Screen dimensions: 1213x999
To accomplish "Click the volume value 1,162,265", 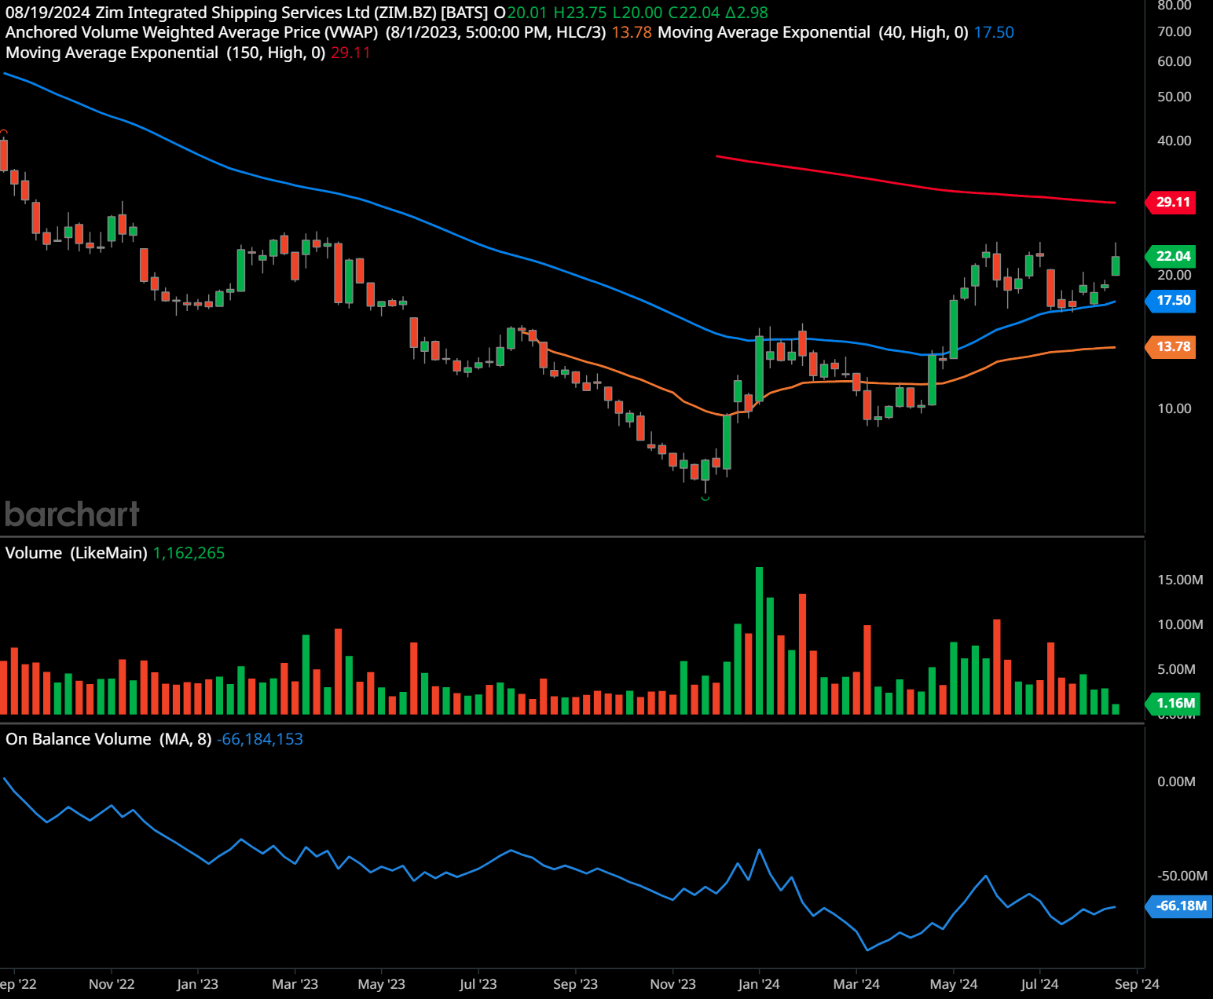I will click(x=189, y=553).
